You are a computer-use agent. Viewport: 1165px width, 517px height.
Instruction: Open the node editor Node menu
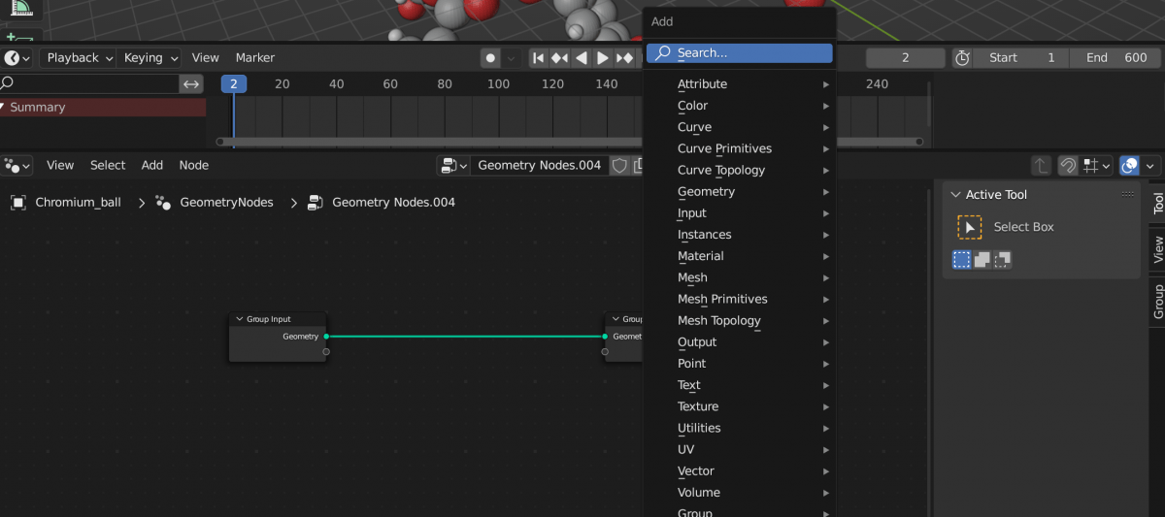pos(194,166)
